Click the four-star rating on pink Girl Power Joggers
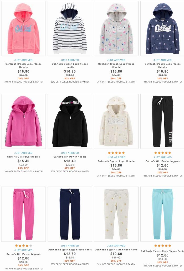The width and height of the screenshot is (184, 271). point(23,246)
